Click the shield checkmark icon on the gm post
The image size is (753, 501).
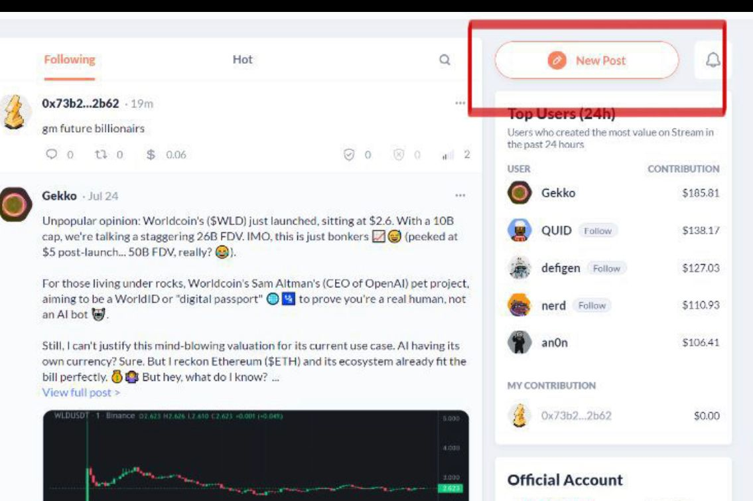click(349, 155)
